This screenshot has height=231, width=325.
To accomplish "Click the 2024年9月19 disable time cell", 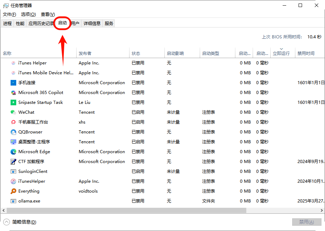I will tap(311, 162).
